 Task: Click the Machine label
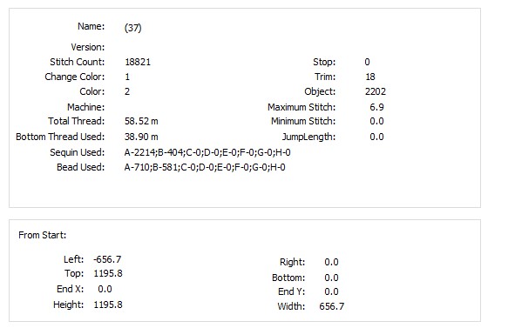point(85,107)
